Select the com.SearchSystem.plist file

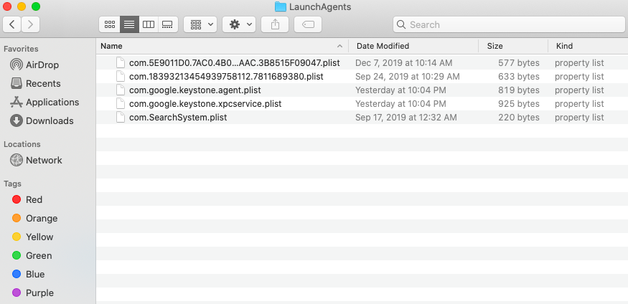(x=177, y=117)
